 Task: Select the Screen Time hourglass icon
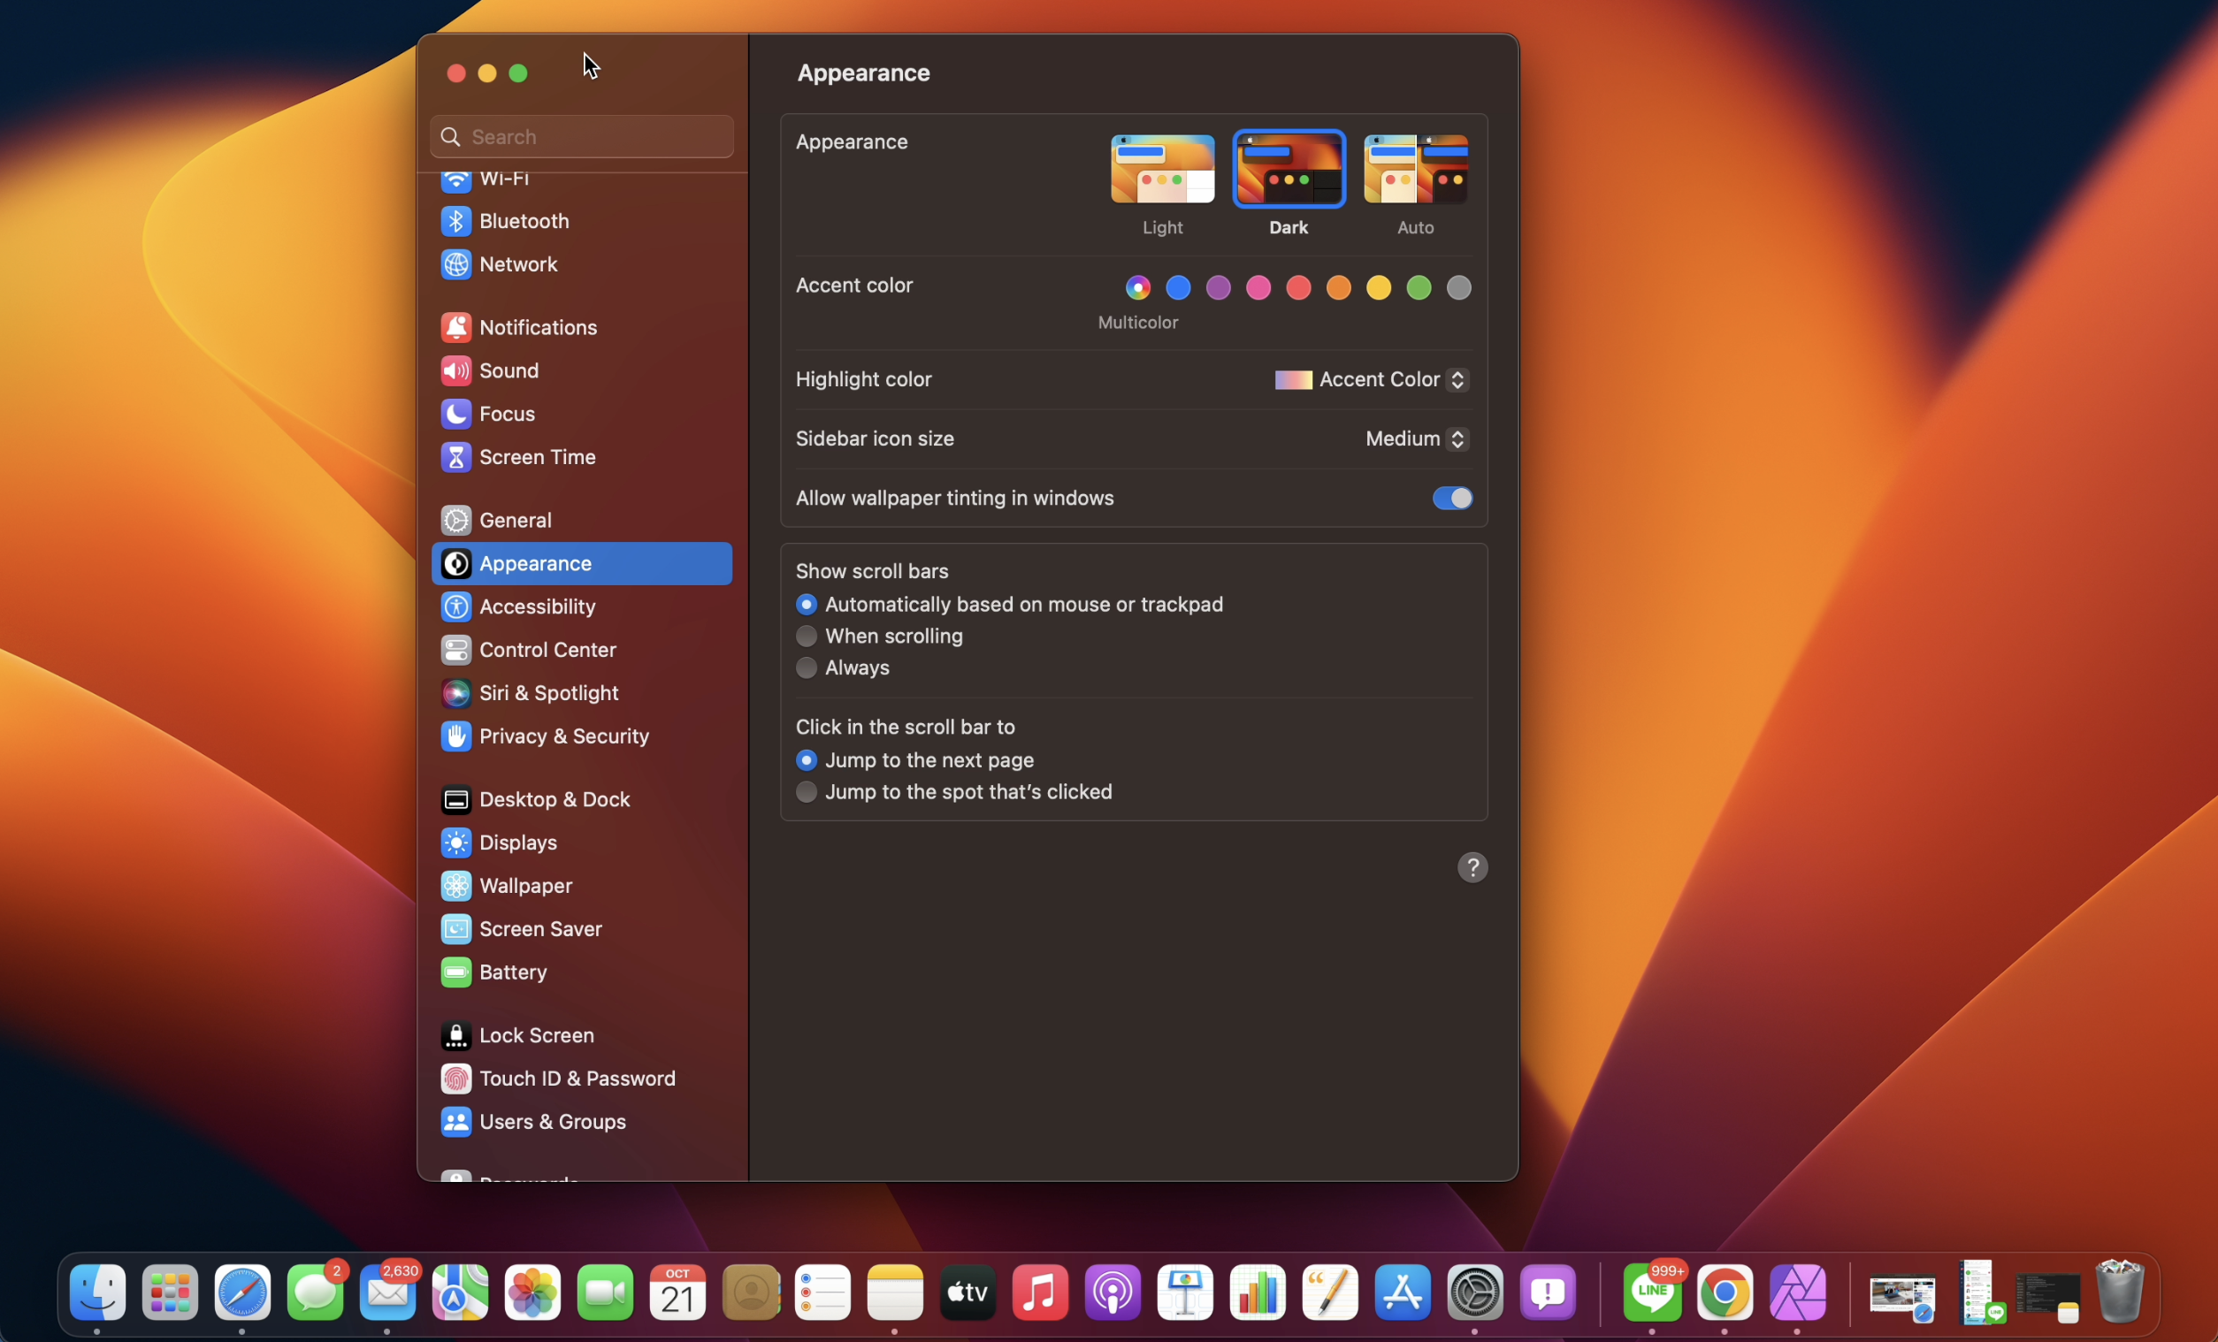pos(455,456)
